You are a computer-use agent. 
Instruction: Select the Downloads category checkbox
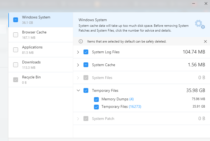point(16,65)
